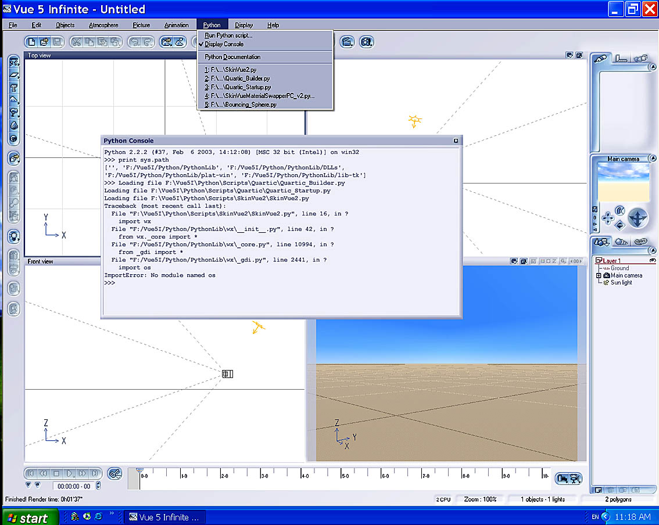This screenshot has width=659, height=525.
Task: Click the New scene icon in toolbar
Action: coord(32,42)
